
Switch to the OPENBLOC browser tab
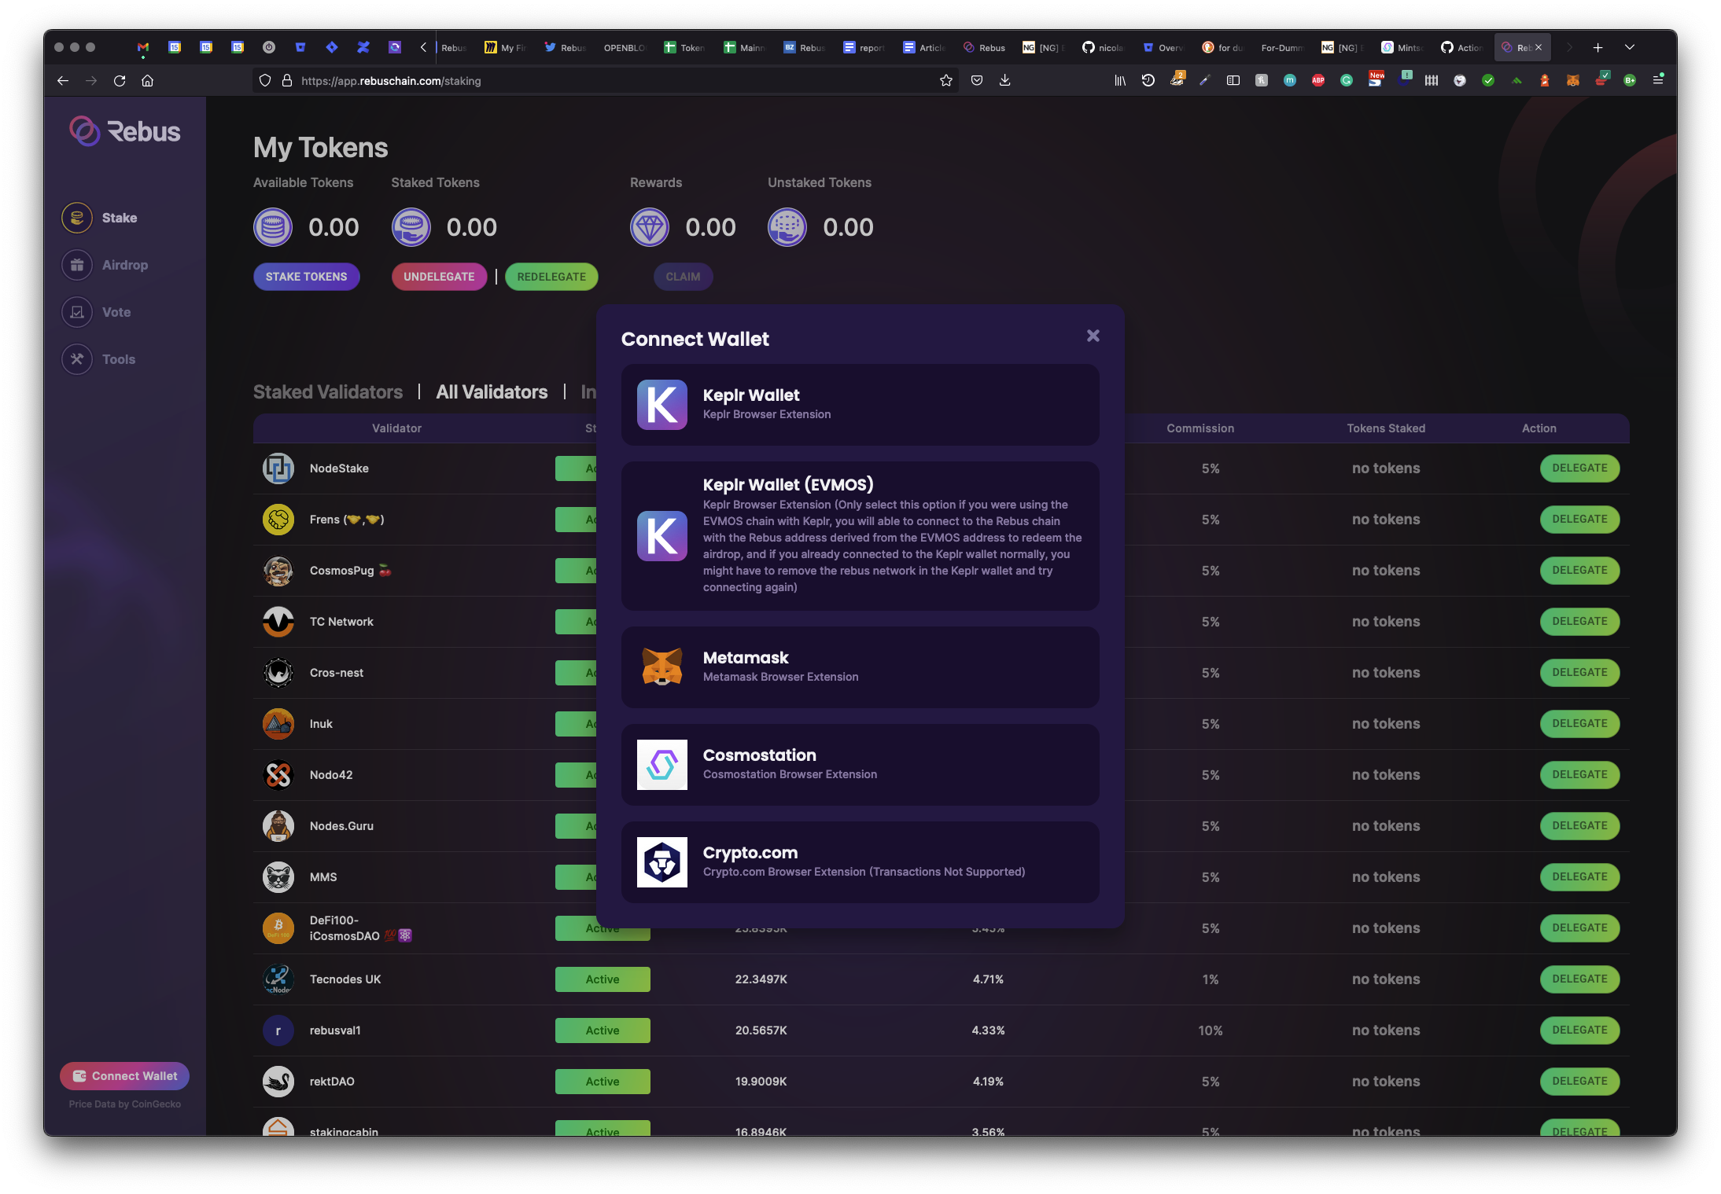coord(625,48)
